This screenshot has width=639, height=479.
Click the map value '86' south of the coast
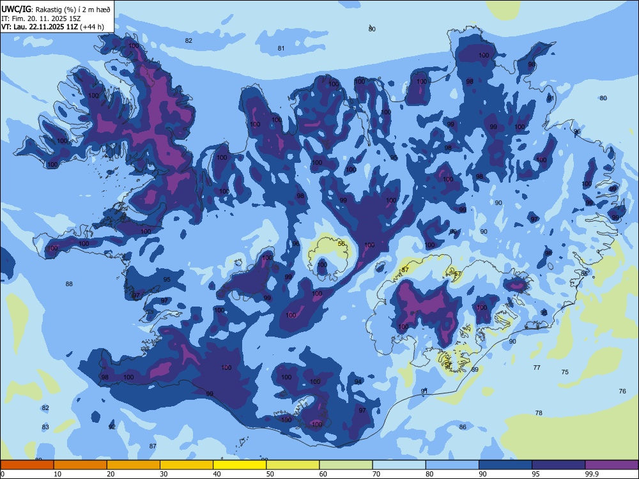point(463,427)
